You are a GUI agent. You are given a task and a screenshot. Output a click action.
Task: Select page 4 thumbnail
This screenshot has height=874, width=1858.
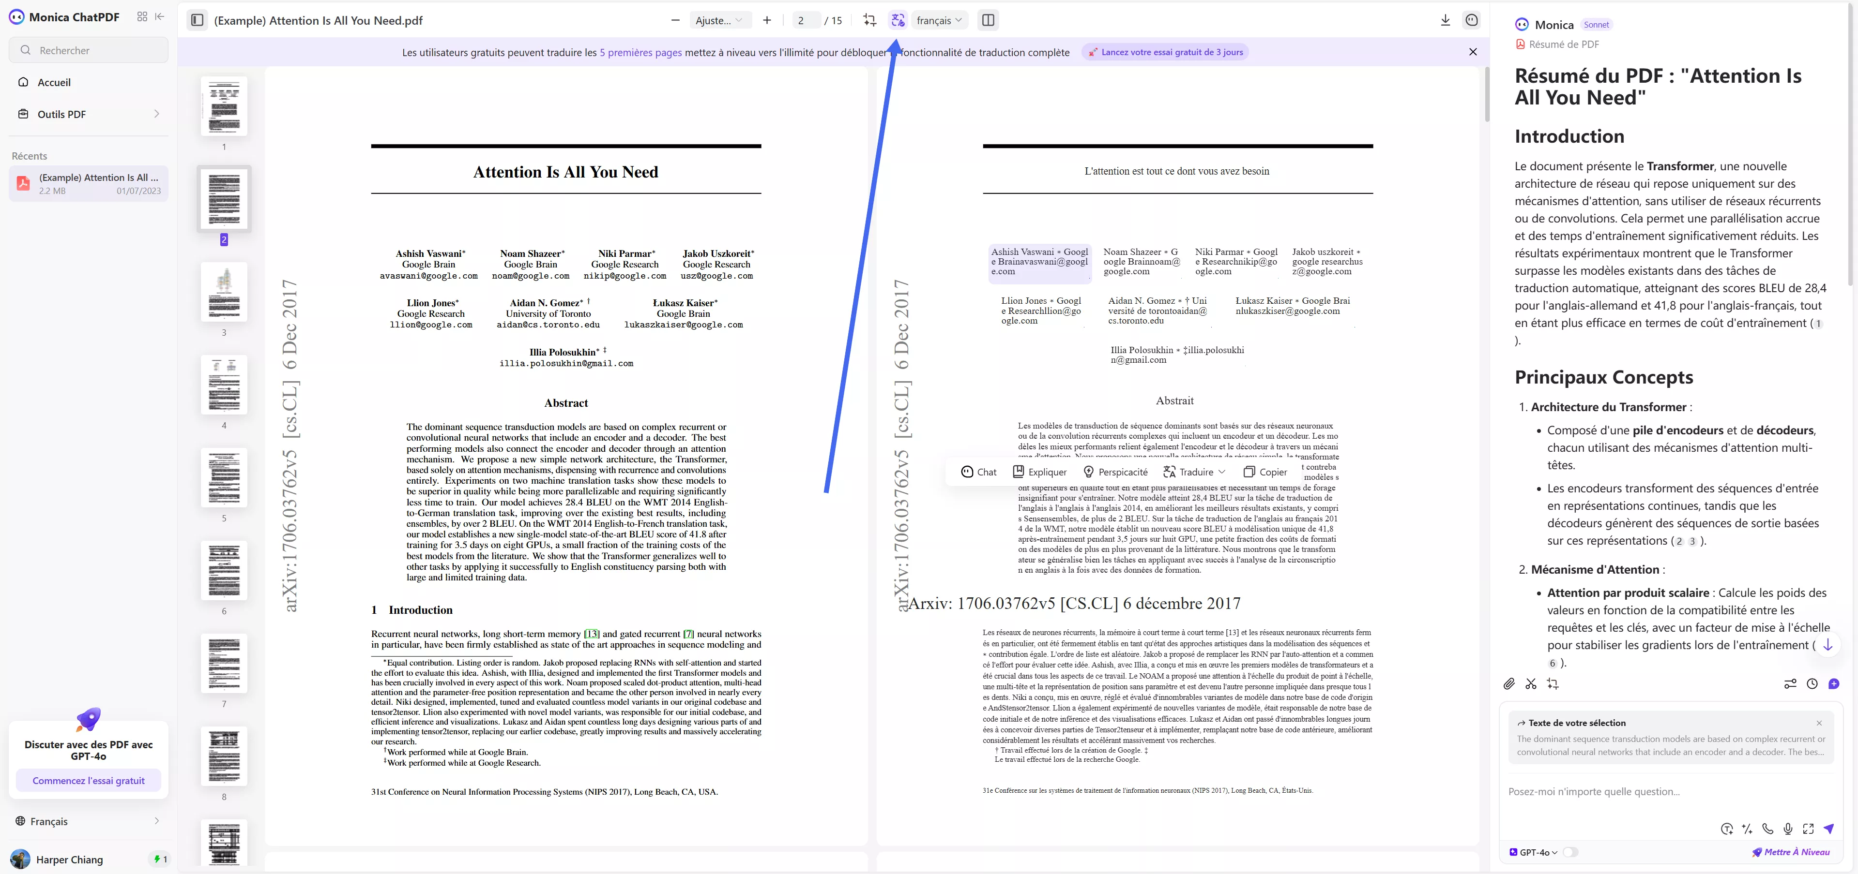(224, 385)
